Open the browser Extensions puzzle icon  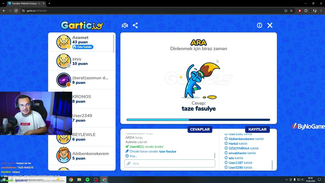click(x=306, y=11)
